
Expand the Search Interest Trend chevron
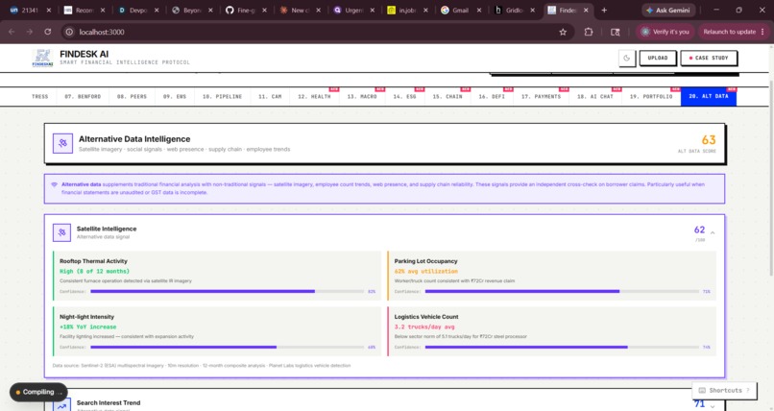(x=713, y=406)
